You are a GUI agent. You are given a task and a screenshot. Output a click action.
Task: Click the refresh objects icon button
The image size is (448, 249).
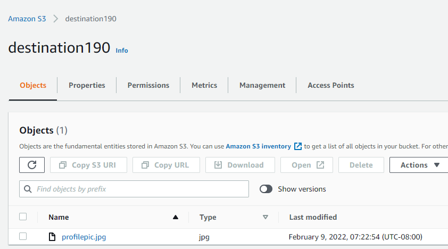click(x=32, y=165)
